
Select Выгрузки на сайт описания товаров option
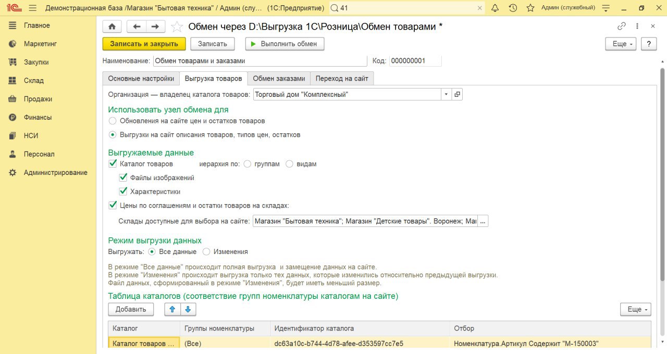(x=113, y=134)
